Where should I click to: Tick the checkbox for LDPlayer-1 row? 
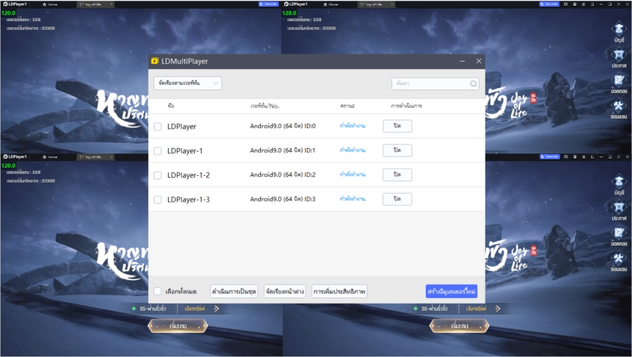coord(157,151)
